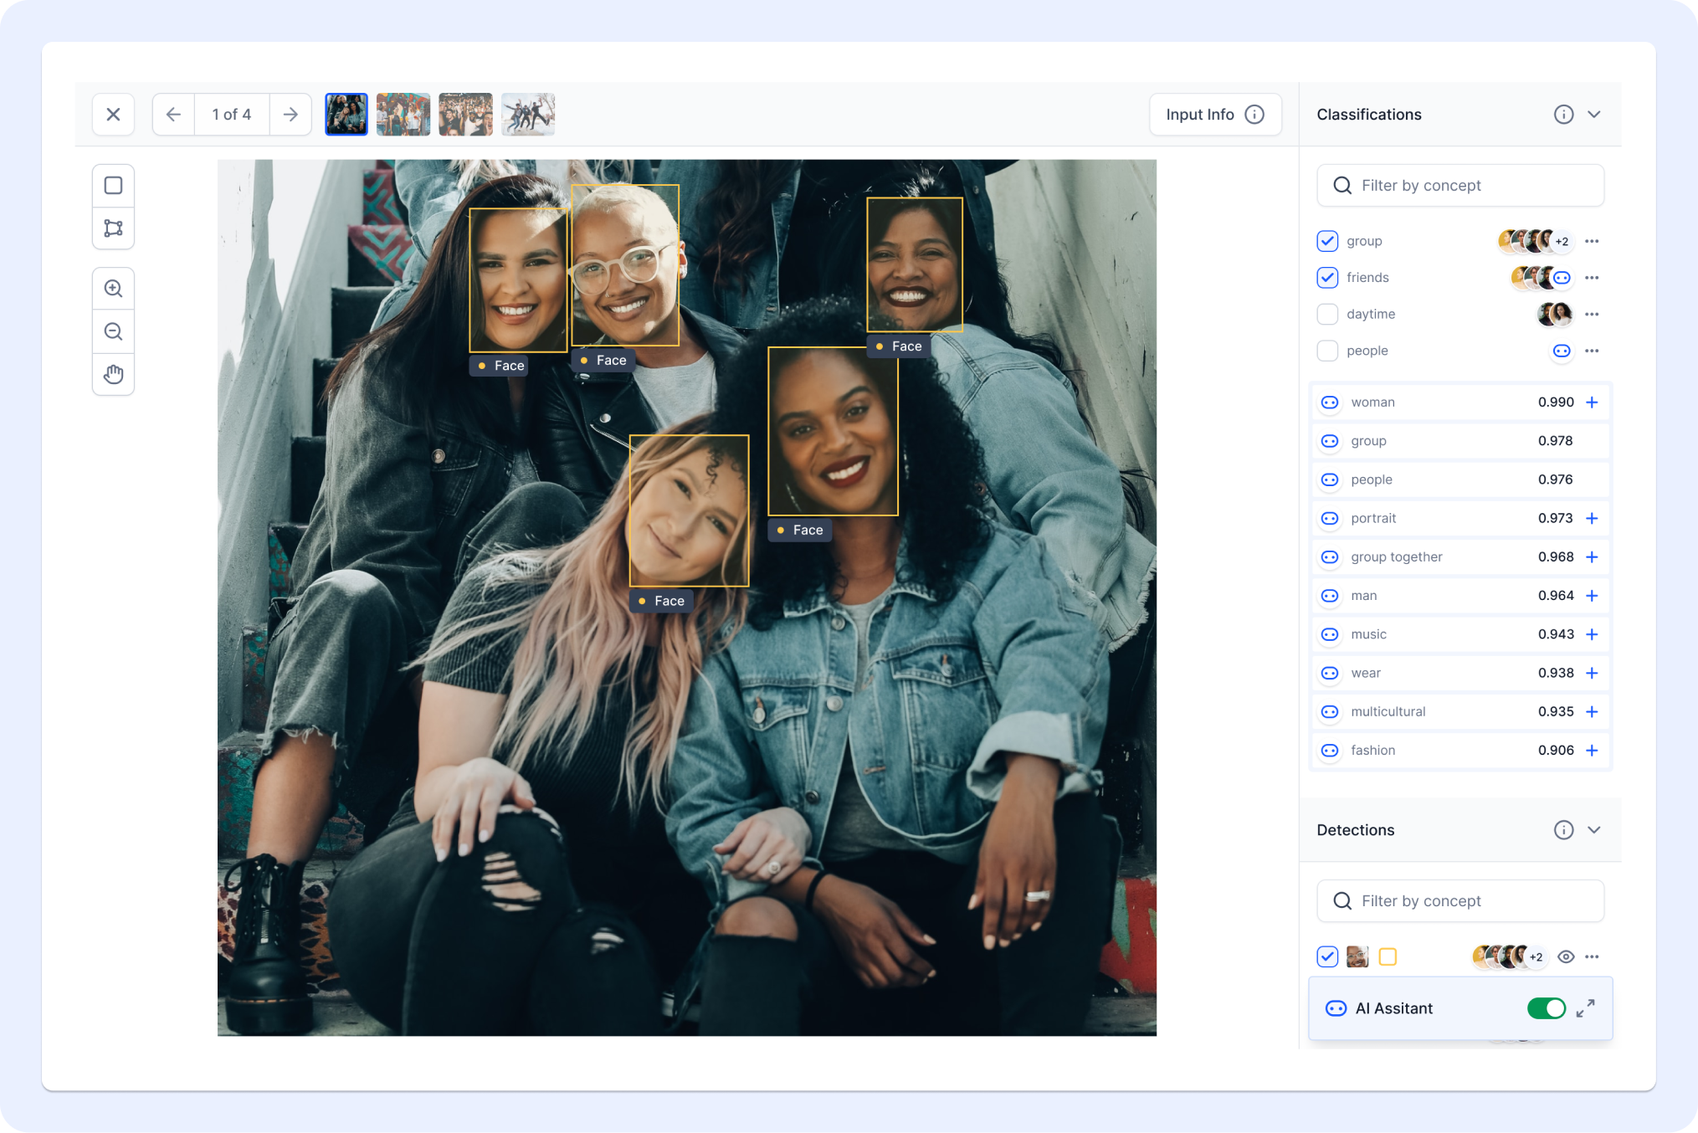Viewport: 1698px width, 1133px height.
Task: Go to the previous image arrow
Action: pos(173,115)
